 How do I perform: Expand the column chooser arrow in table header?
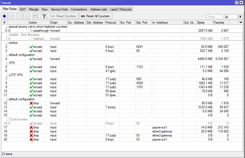[x=241, y=23]
